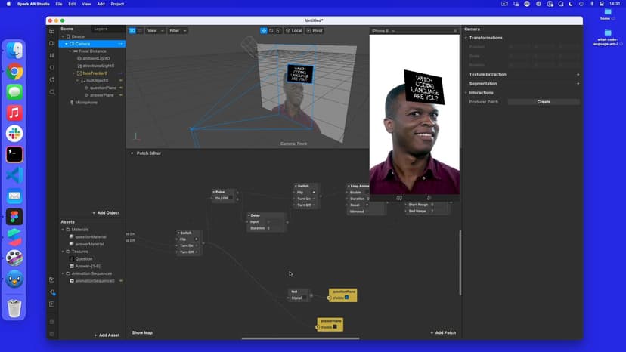Image resolution: width=626 pixels, height=352 pixels.
Task: Click the pause icon in left toolbar
Action: tap(52, 55)
